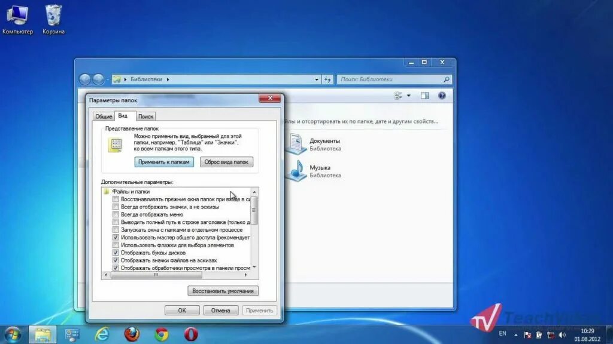Image resolution: width=613 pixels, height=344 pixels.
Task: Launch Internet Explorer from taskbar
Action: pyautogui.click(x=102, y=334)
